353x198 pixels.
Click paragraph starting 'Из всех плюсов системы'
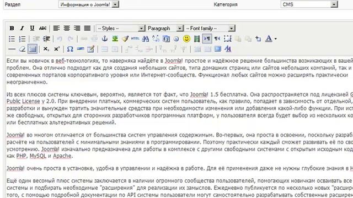[180, 108]
